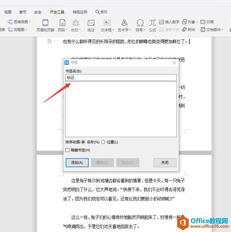Expand the 流程图 dropdown arrow

coord(26,30)
